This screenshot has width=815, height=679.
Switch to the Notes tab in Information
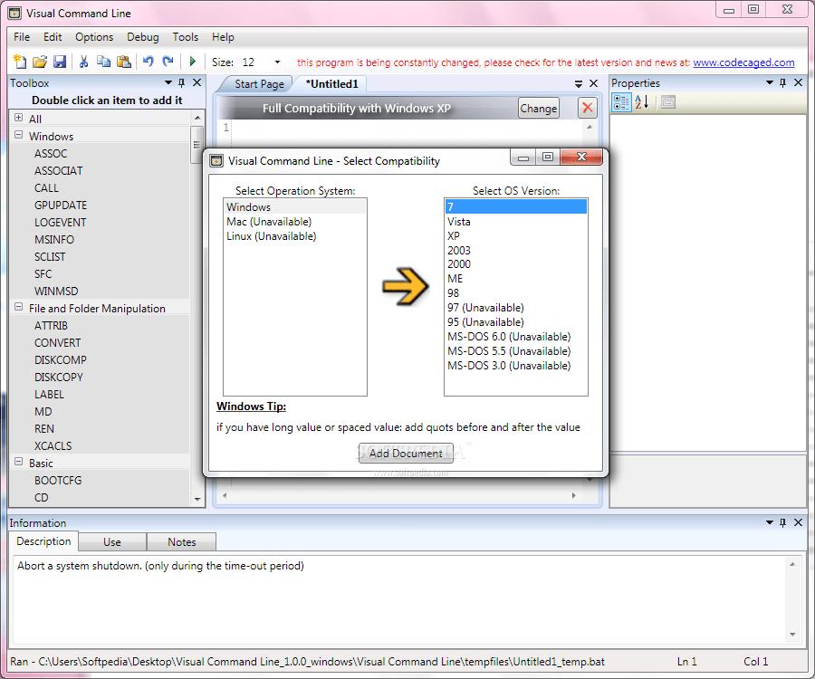[x=182, y=542]
